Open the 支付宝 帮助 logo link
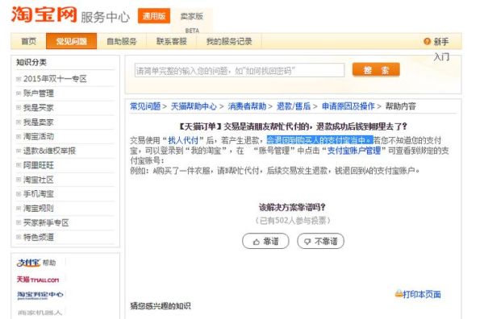The height and width of the screenshot is (319, 484). tap(36, 263)
